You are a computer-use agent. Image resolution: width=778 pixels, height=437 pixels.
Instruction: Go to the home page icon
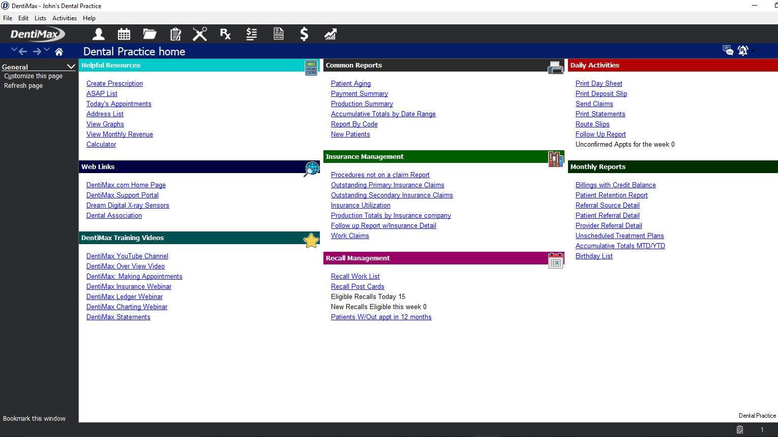[x=59, y=52]
